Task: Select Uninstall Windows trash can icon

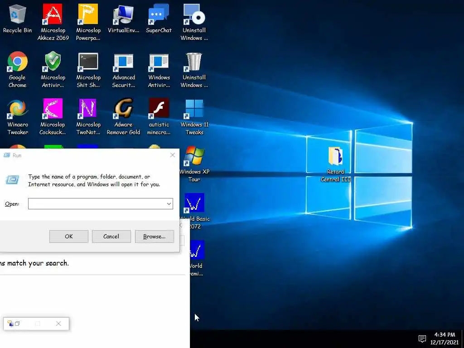Action: (194, 69)
